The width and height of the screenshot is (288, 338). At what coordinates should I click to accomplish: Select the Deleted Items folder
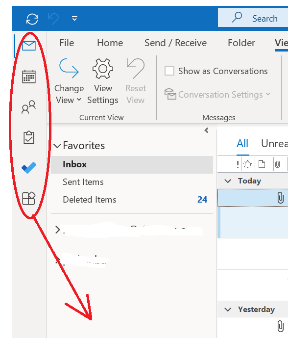[132, 200]
